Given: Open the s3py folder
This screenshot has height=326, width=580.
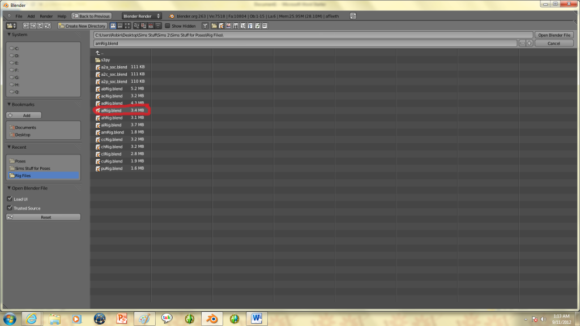Looking at the screenshot, I should [103, 60].
